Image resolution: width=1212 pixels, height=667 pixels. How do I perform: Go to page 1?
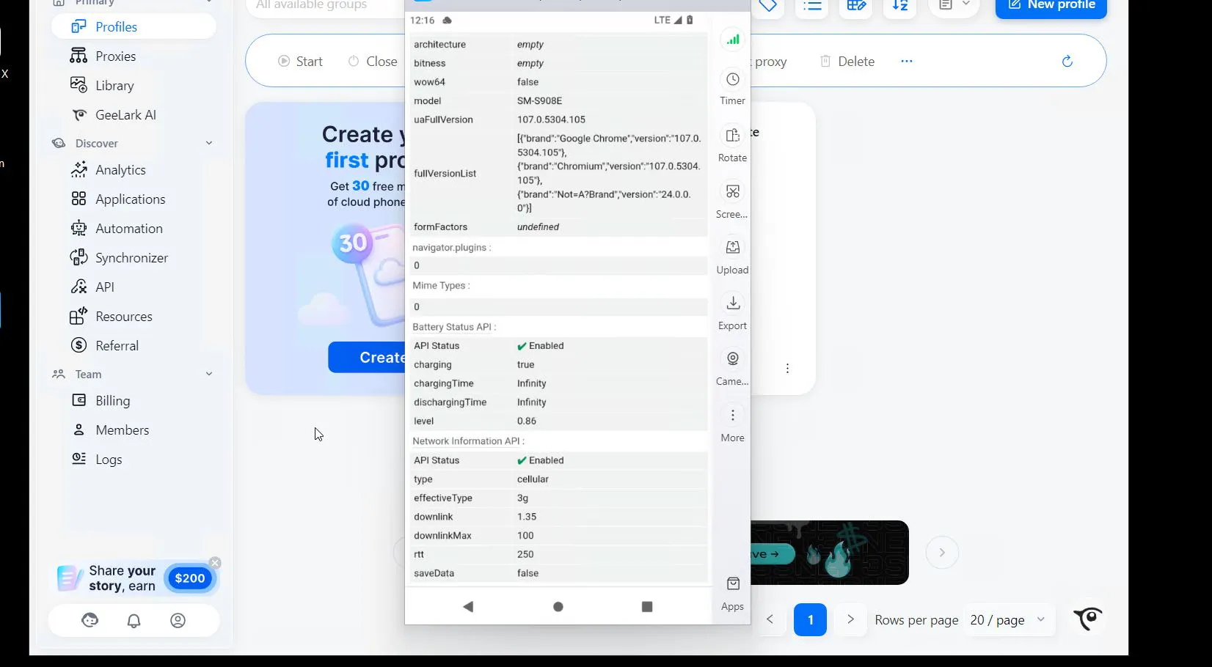tap(810, 620)
